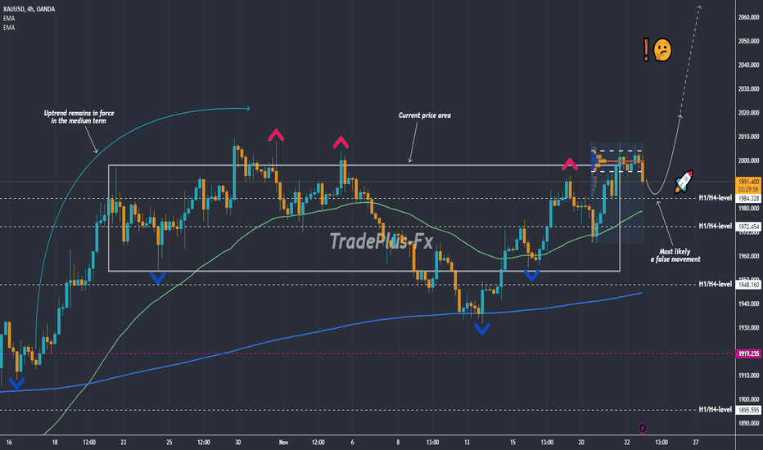Click the 'Most likely a false movement' note
Image resolution: width=763 pixels, height=450 pixels.
pos(675,255)
